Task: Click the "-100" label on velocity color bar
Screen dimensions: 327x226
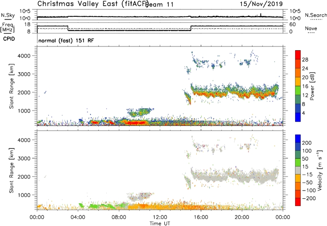Action: 309,191
